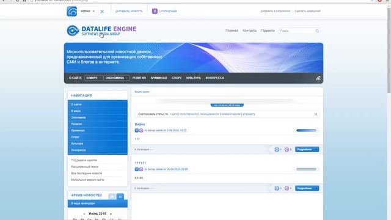Screen dimensions: 391x220
Task: Go to previous month in calendar
Action: [x=84, y=214]
